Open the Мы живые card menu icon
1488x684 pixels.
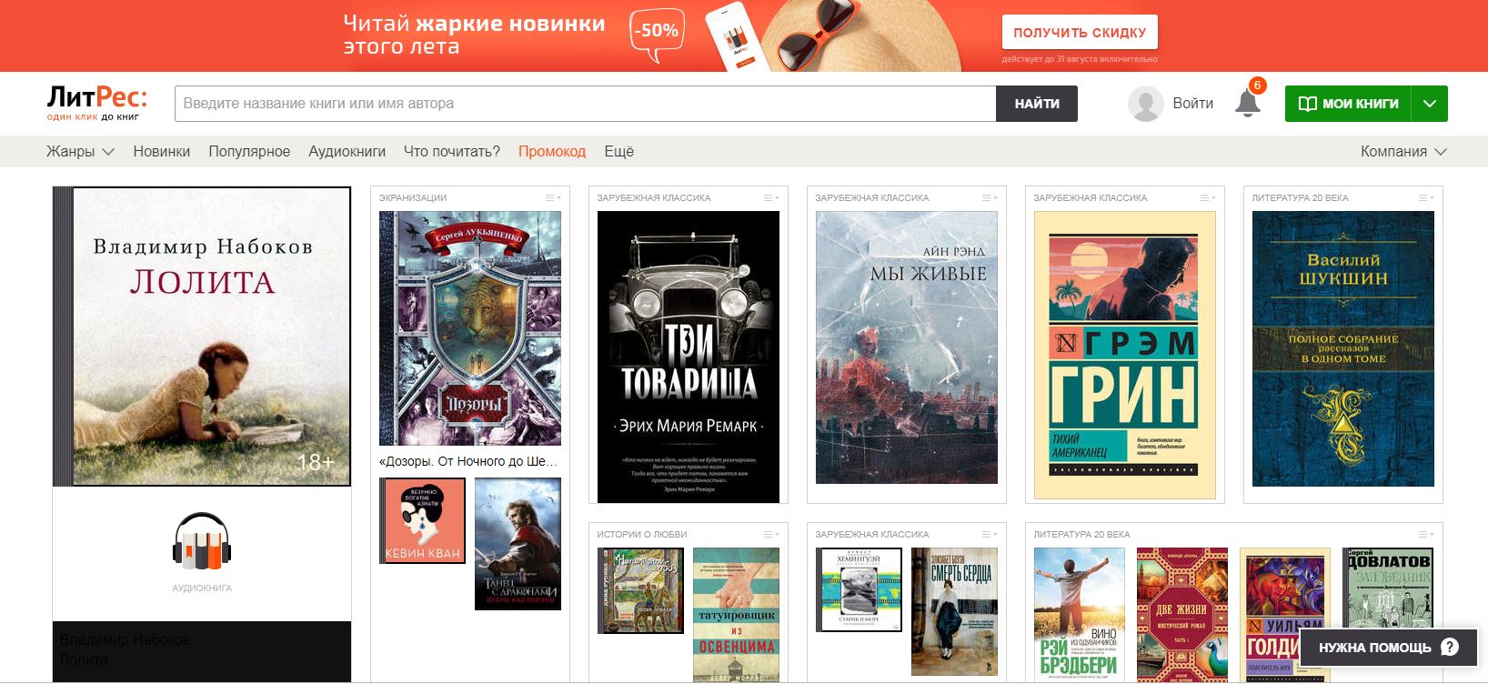[990, 197]
